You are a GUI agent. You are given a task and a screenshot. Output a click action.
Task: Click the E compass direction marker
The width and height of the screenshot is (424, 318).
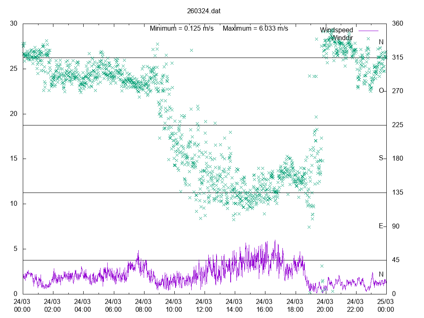381,226
